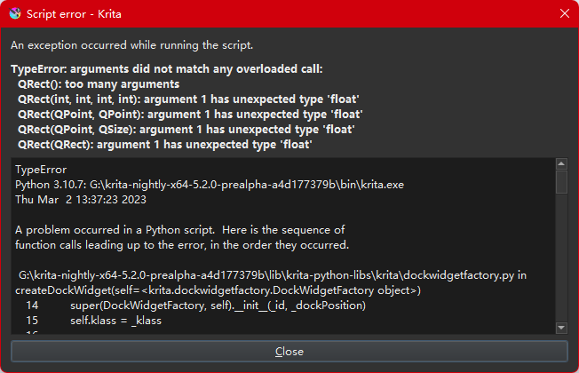579x373 pixels.
Task: Click the empty scrollbar track below the thumb
Action: pos(561,258)
